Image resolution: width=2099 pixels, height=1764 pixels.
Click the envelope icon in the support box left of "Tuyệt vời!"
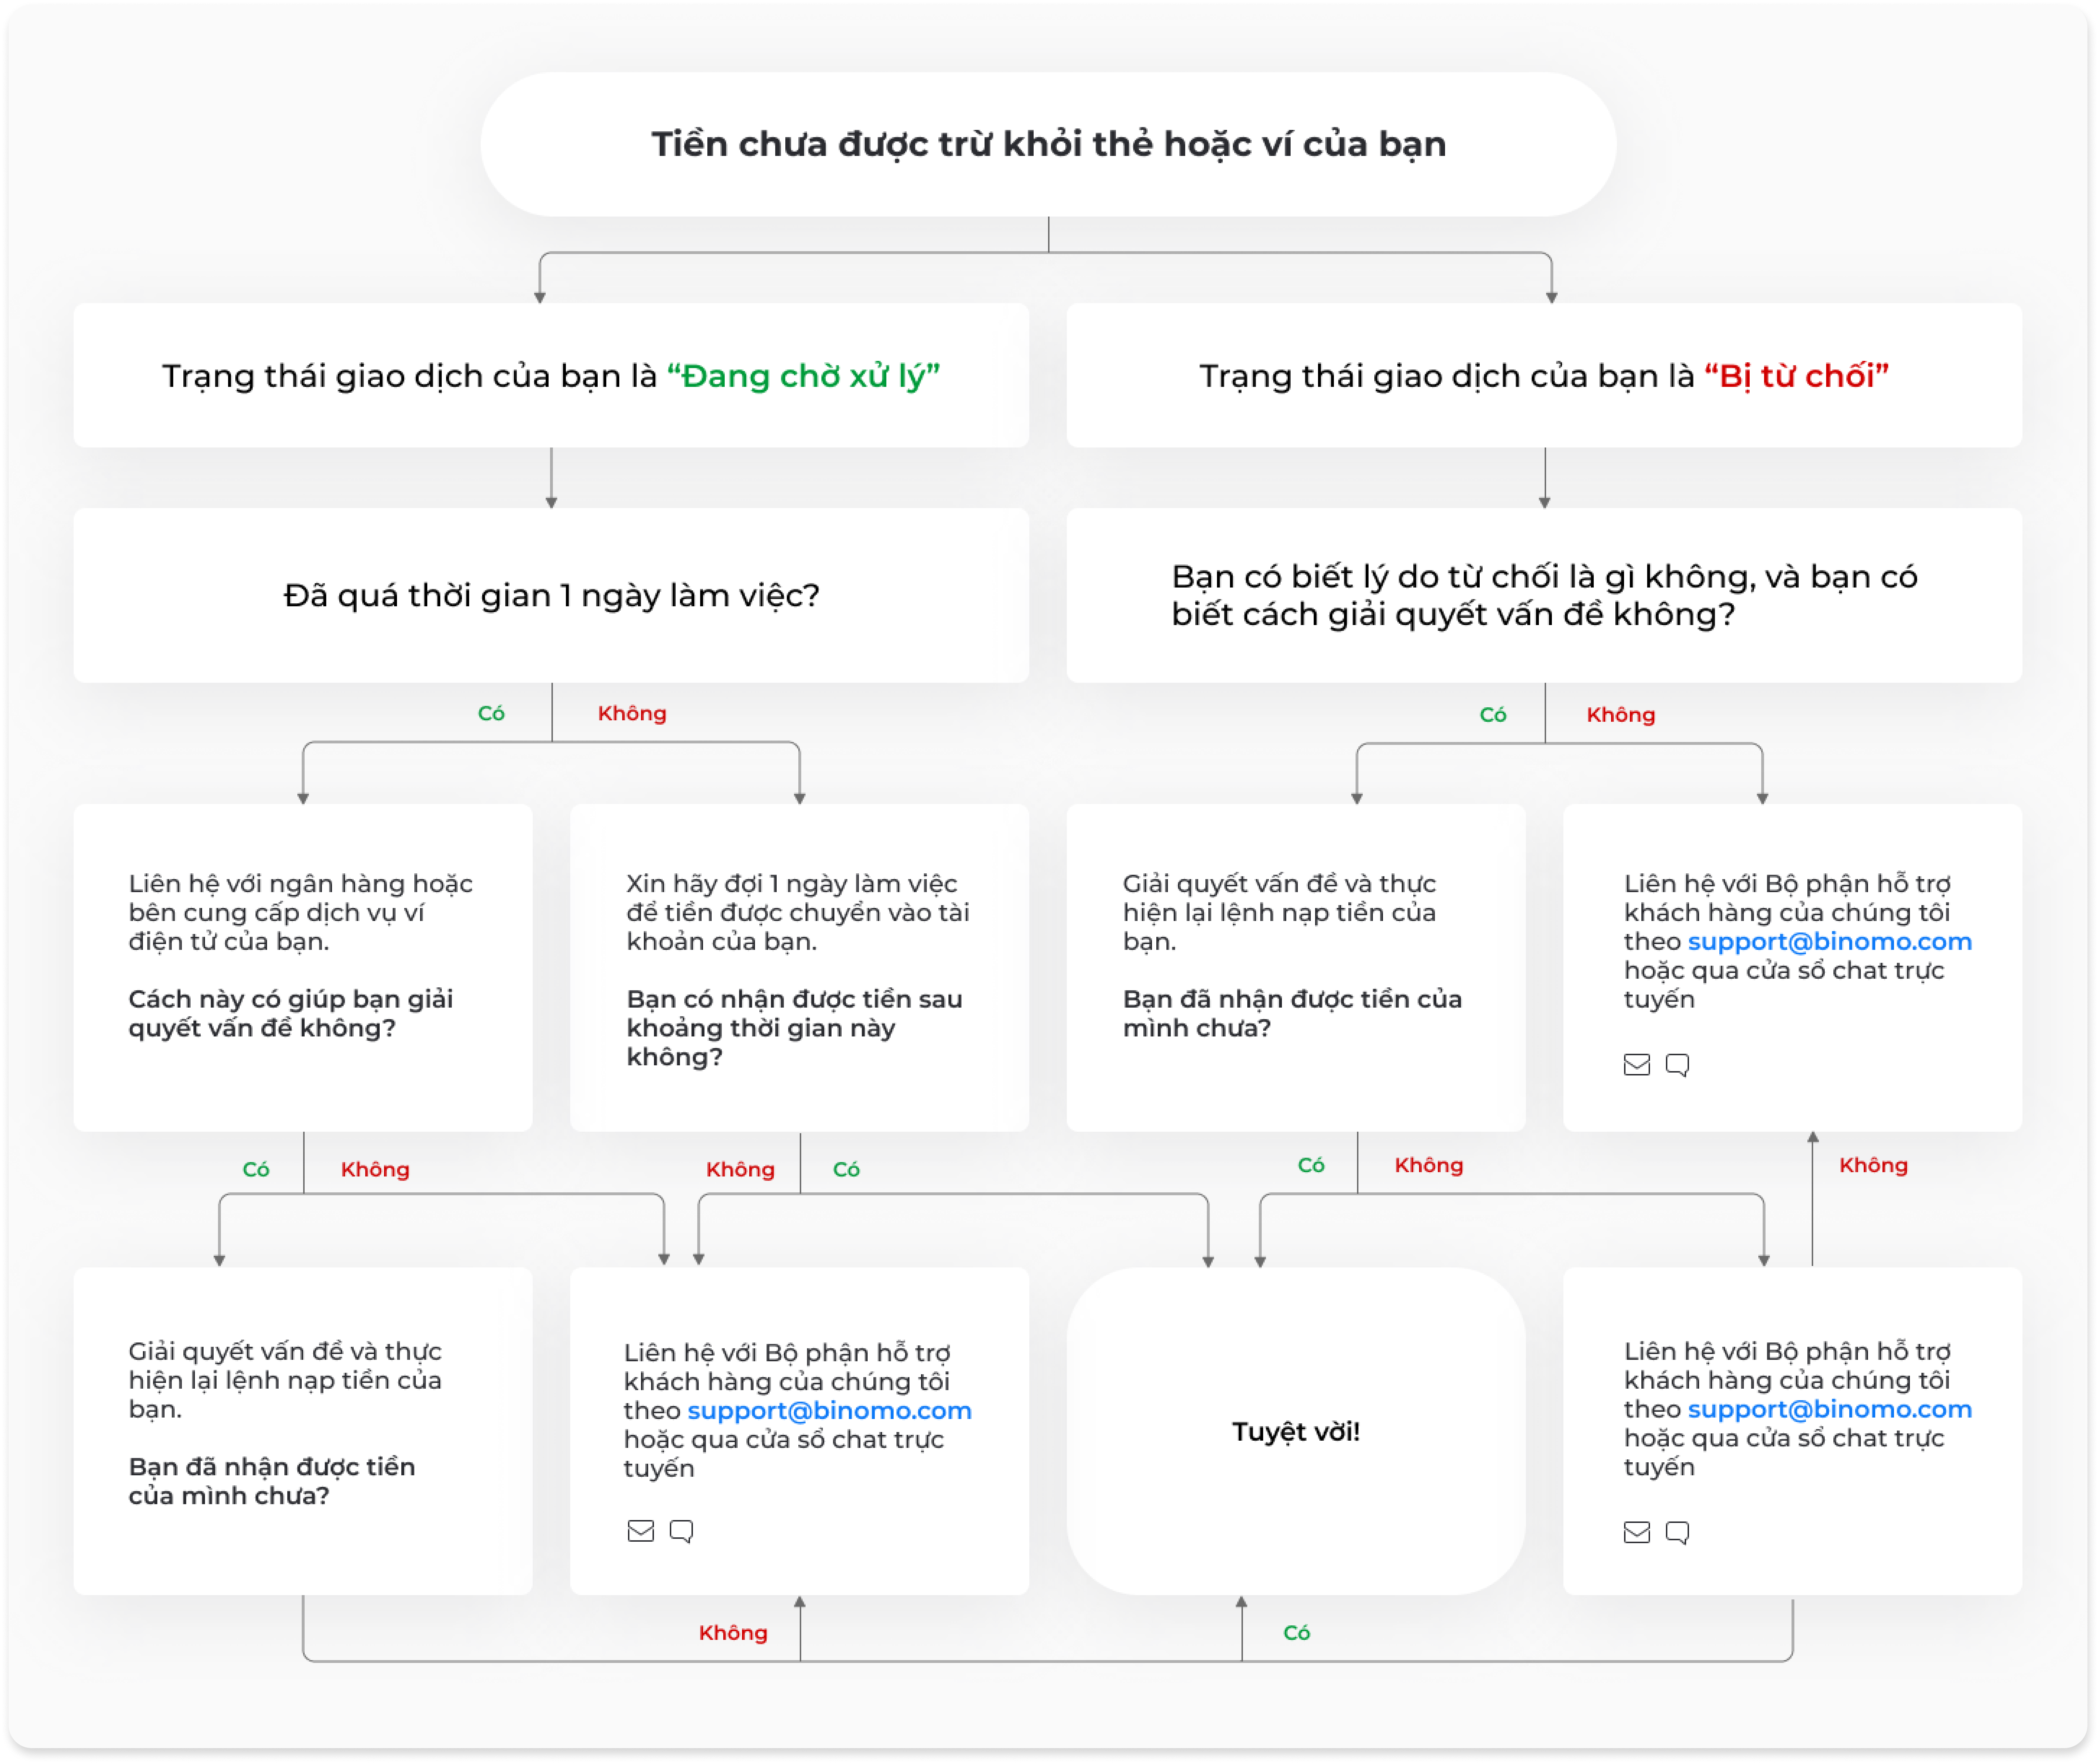(640, 1531)
